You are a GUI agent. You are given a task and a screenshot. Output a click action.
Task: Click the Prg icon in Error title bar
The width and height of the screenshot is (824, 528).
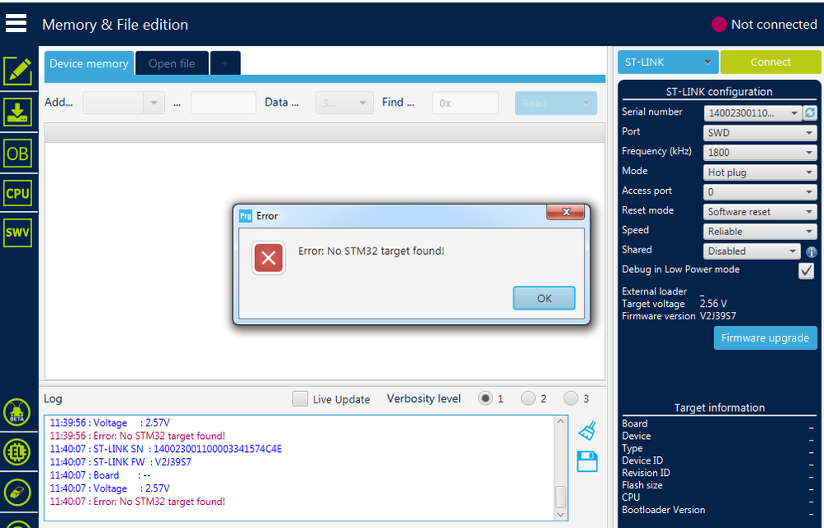point(245,215)
